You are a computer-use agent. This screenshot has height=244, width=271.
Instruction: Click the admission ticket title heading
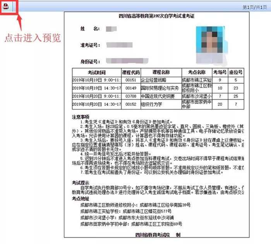pos(156,16)
